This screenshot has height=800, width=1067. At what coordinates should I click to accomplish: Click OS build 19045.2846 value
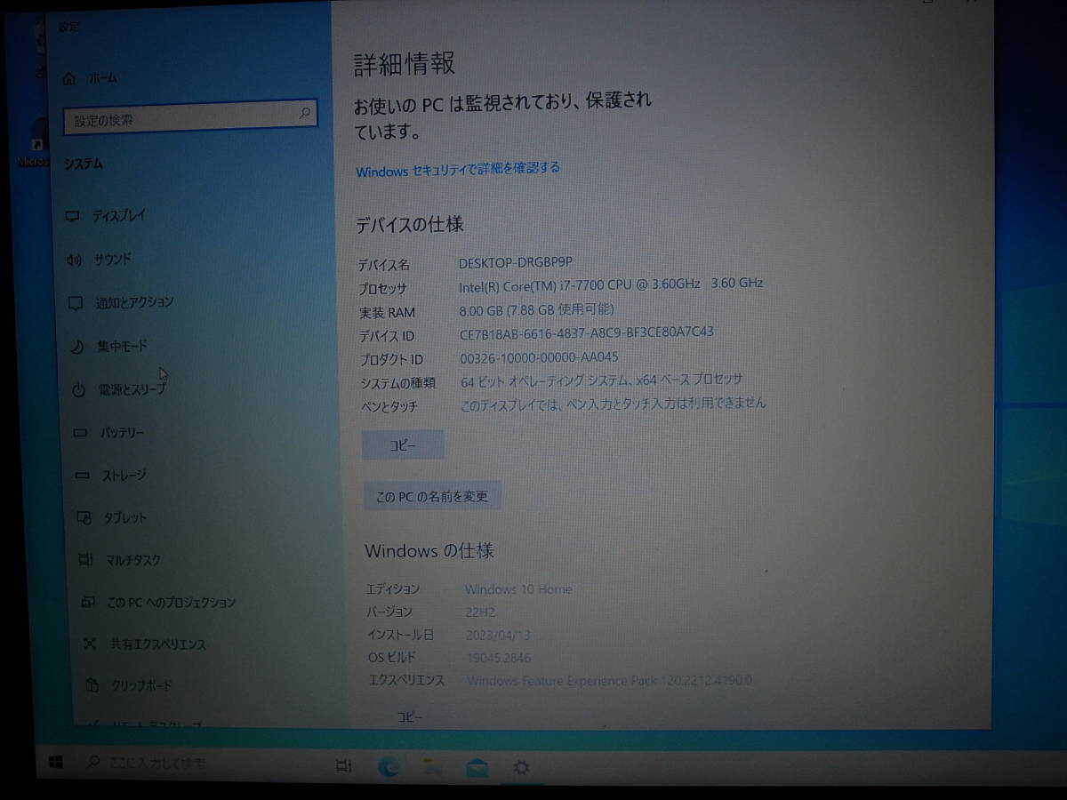coord(498,658)
